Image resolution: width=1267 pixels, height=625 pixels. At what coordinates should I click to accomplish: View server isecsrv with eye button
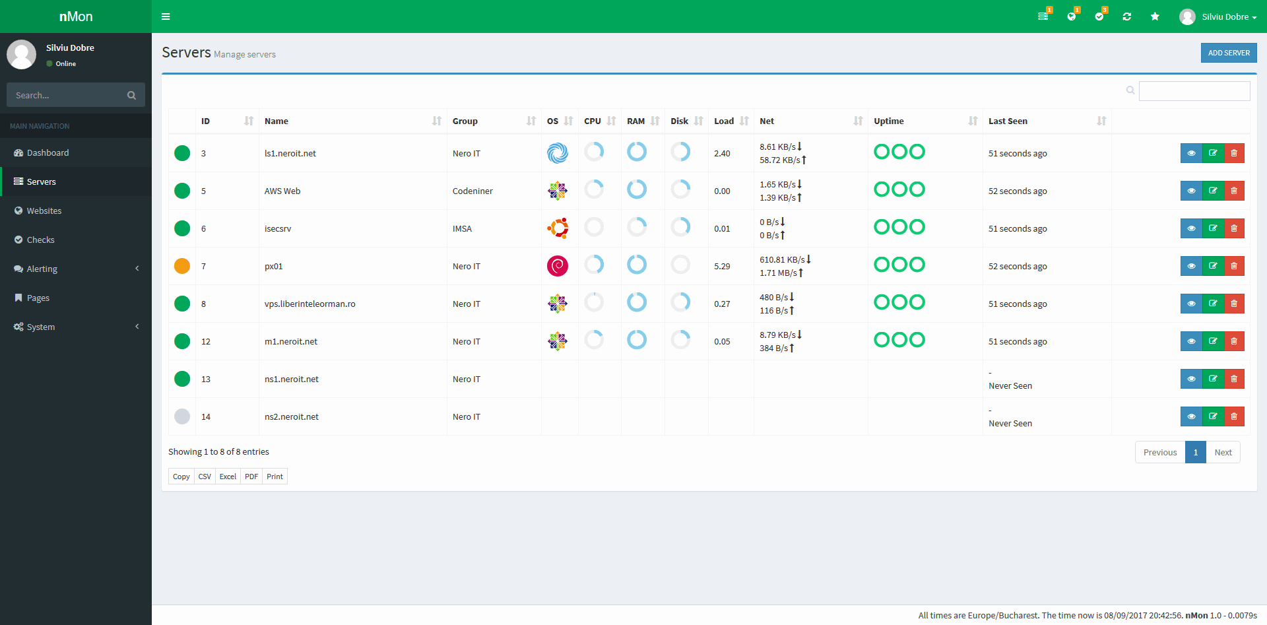coord(1191,228)
